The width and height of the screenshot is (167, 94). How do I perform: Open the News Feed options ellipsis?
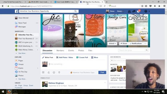click(x=37, y=23)
